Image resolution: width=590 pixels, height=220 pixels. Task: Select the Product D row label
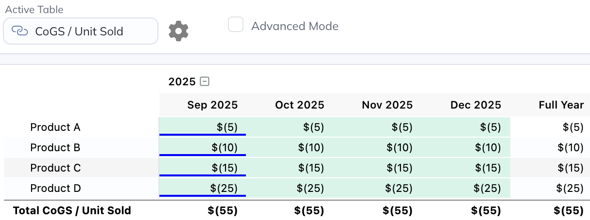[55, 188]
